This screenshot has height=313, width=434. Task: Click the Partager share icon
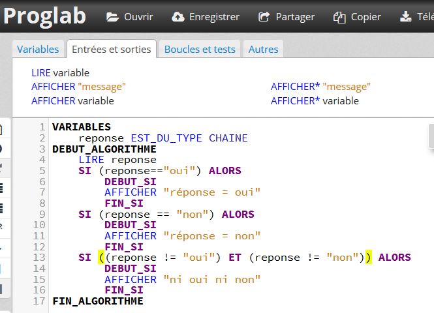264,17
